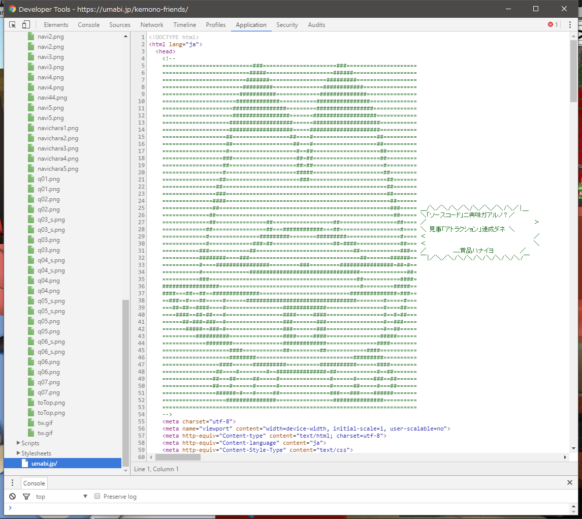582x519 pixels.
Task: Switch to the Security tab
Action: coord(287,24)
